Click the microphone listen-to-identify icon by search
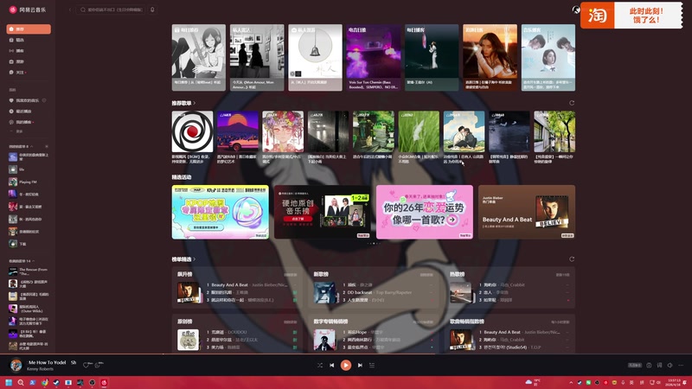Image resolution: width=692 pixels, height=389 pixels. [153, 10]
